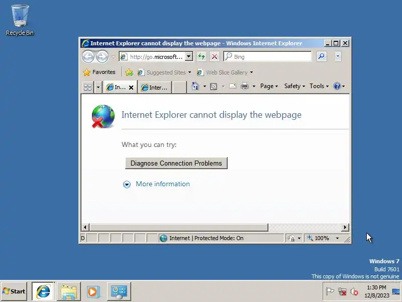Click the horizontal scrollbar thumb
This screenshot has width=402, height=302.
click(179, 228)
